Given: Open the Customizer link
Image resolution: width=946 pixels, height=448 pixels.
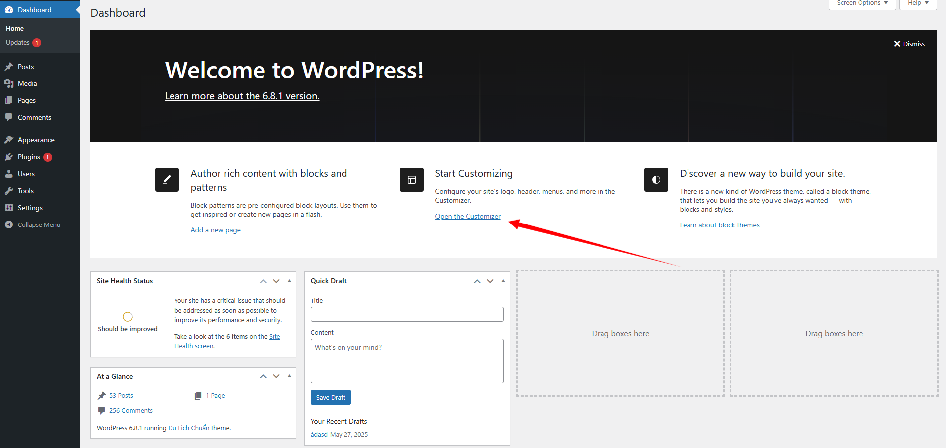Looking at the screenshot, I should 467,216.
